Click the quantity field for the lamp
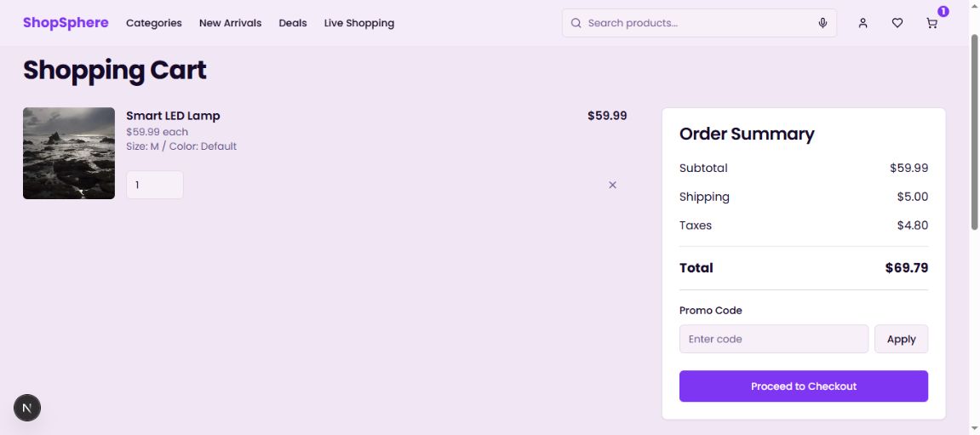 coord(154,185)
